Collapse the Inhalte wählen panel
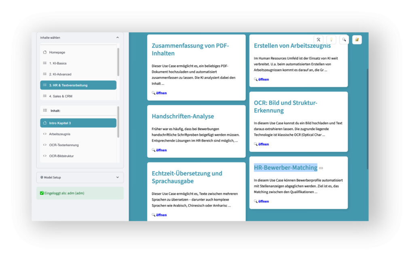This screenshot has width=414, height=260. point(118,37)
